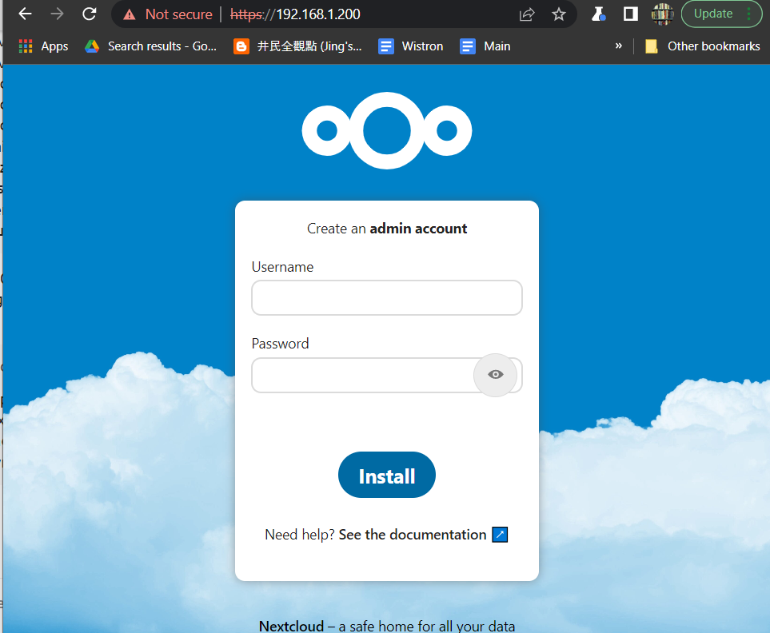Open the Chrome Labs flask icon

tap(598, 14)
